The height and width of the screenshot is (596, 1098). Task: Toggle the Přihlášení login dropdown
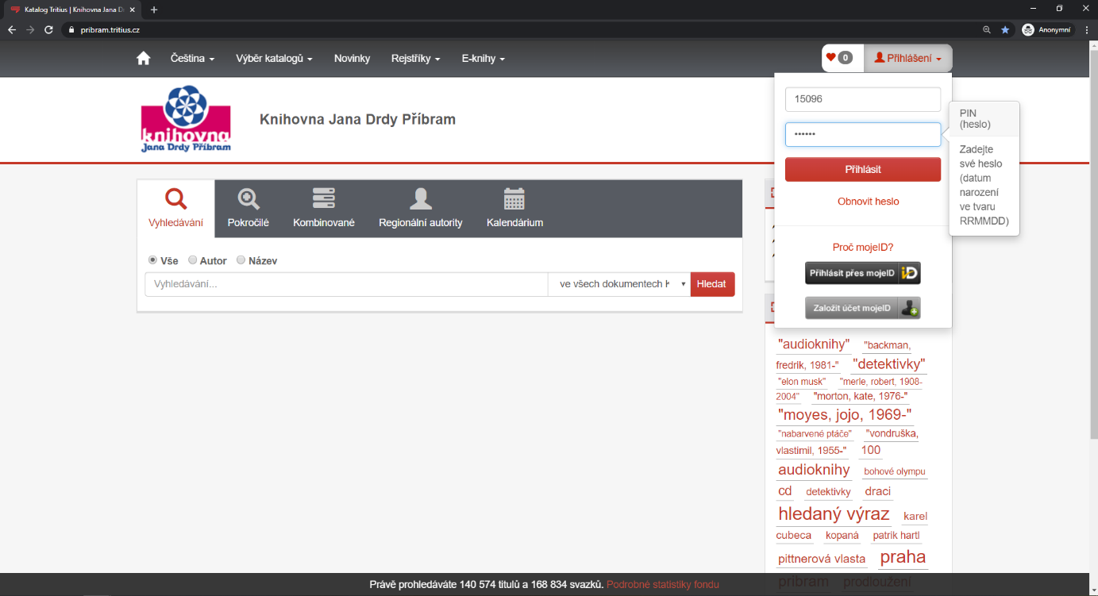coord(907,58)
